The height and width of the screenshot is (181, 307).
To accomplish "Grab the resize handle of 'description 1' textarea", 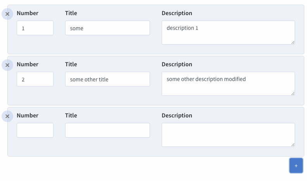I will click(x=293, y=42).
